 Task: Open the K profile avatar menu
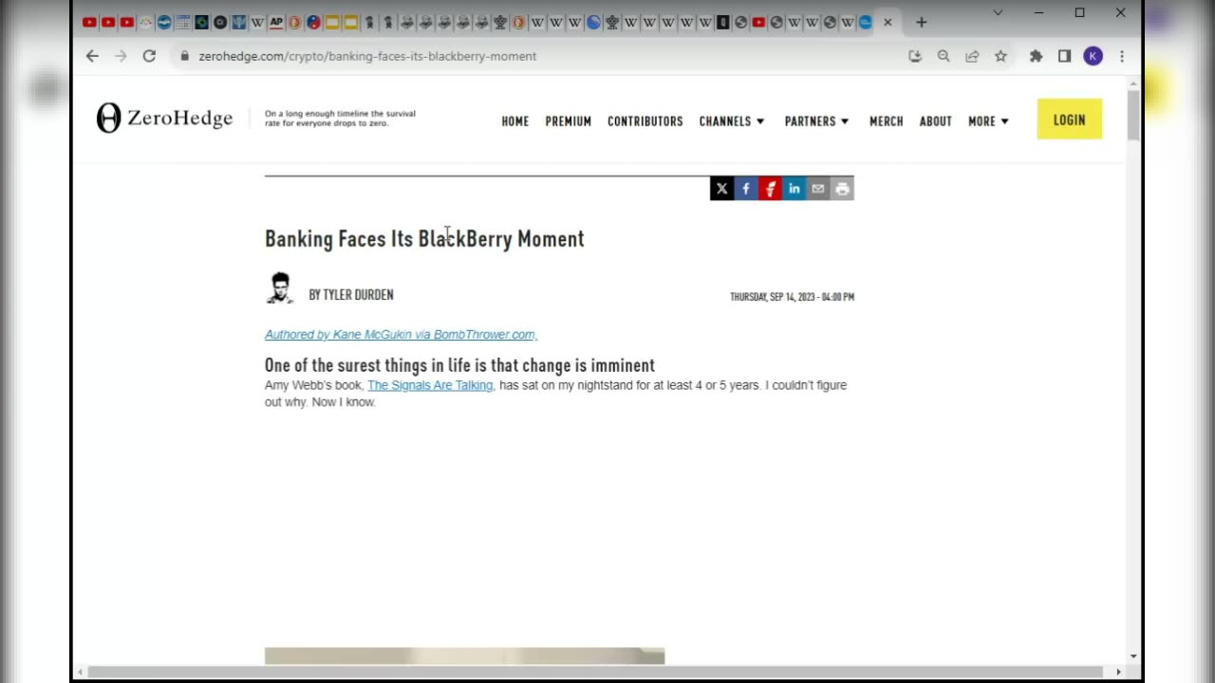click(1093, 56)
